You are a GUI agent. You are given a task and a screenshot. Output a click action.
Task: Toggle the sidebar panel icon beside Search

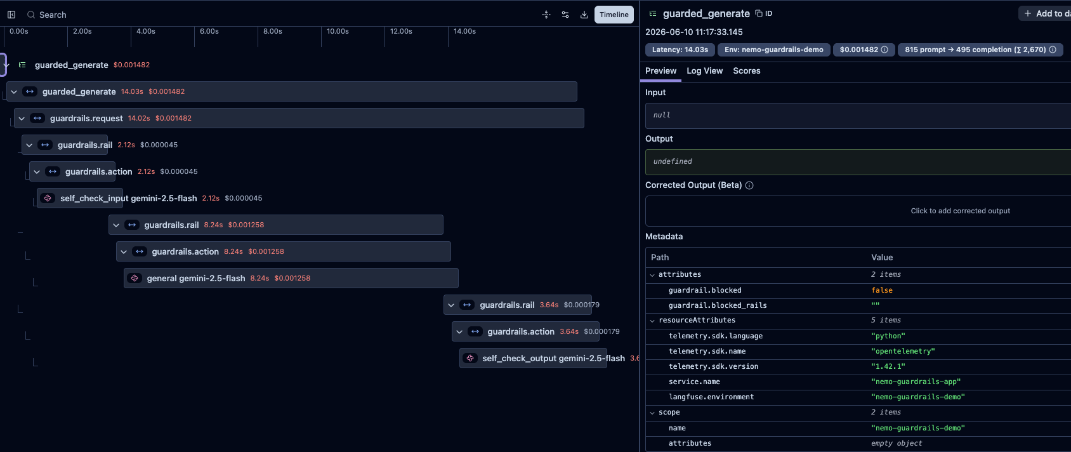11,15
